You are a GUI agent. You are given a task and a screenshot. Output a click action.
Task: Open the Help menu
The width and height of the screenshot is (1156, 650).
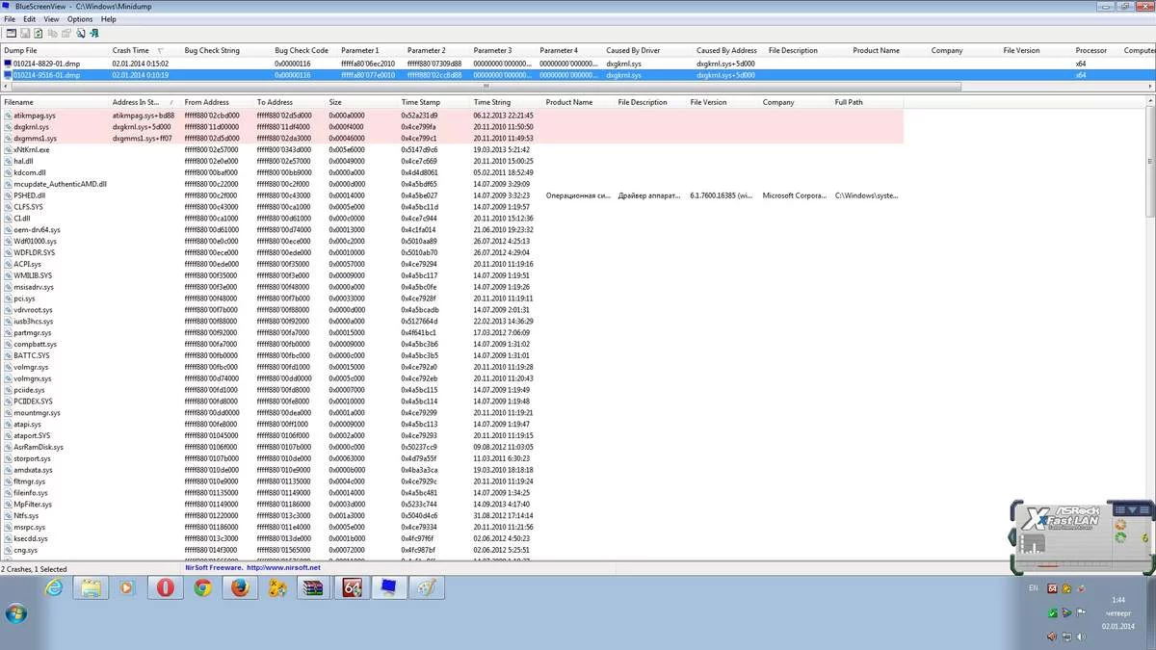108,19
